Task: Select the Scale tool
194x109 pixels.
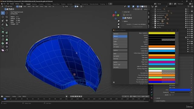Action: 3,21
